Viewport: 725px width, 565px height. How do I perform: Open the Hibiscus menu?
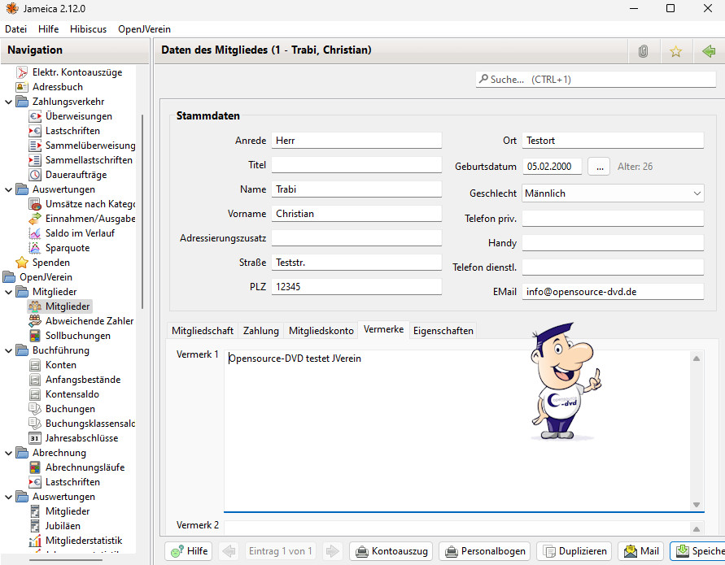point(88,28)
